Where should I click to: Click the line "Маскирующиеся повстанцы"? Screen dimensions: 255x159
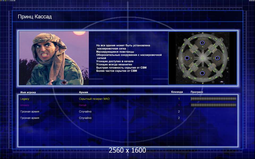pyautogui.click(x=115, y=52)
